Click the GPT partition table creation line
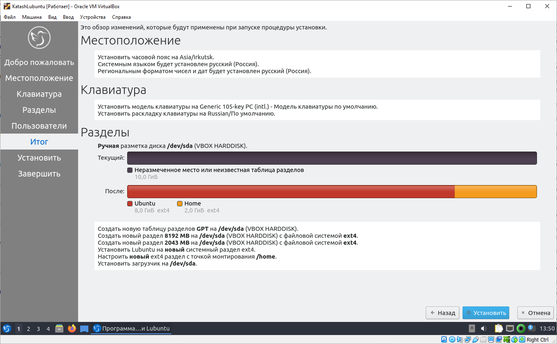This screenshot has width=557, height=344. (198, 229)
